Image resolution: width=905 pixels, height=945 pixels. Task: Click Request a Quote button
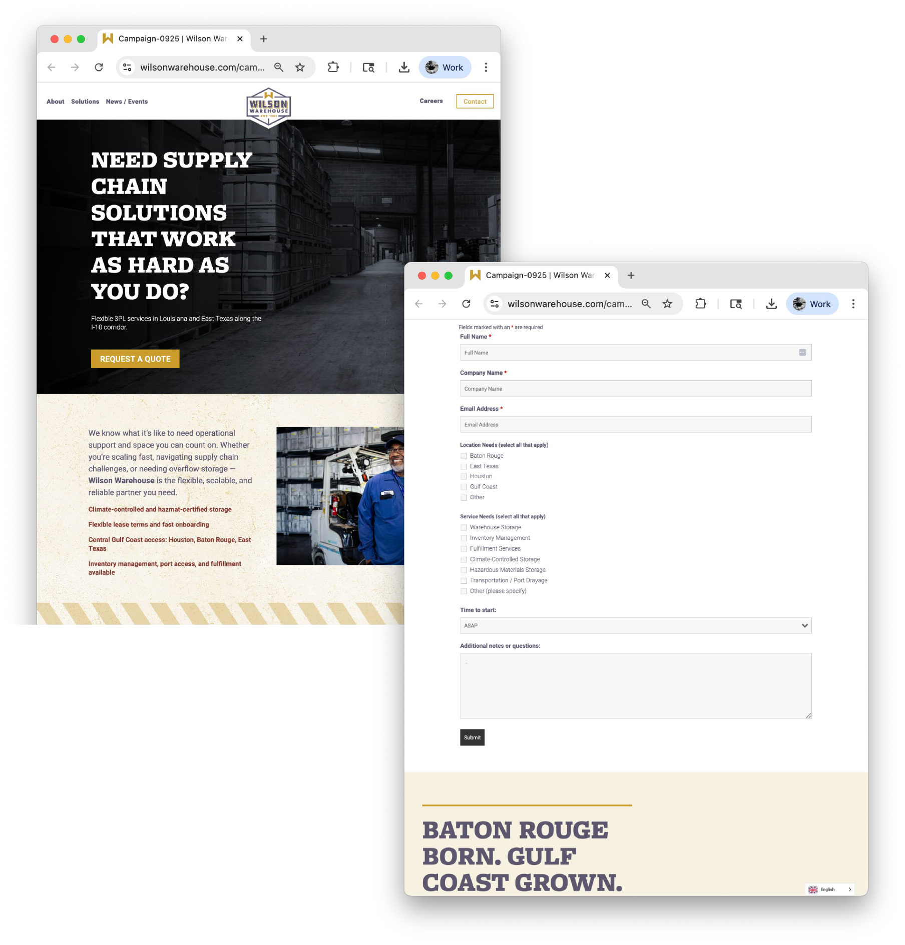tap(135, 359)
